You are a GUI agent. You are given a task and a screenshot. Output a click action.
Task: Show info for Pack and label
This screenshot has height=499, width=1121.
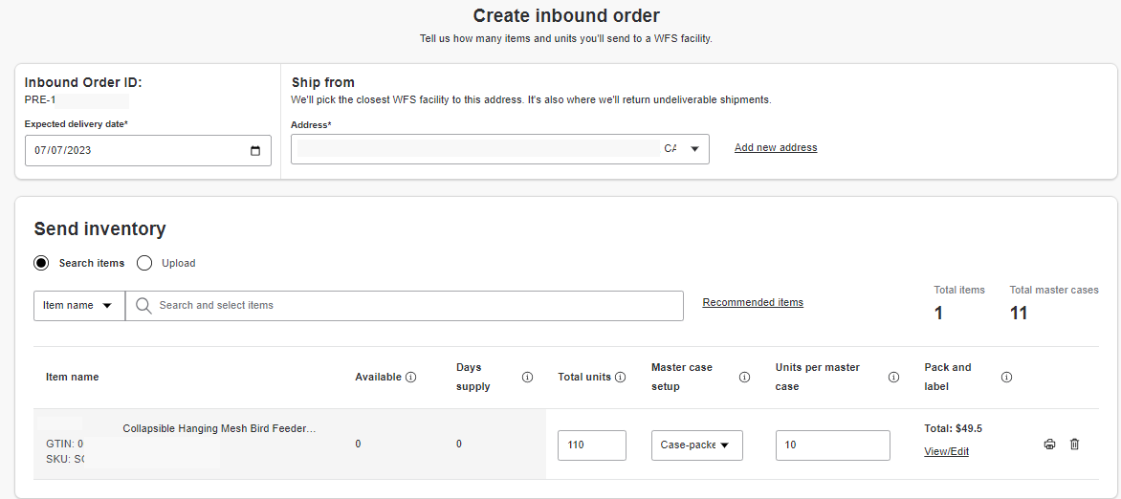[x=1006, y=378]
